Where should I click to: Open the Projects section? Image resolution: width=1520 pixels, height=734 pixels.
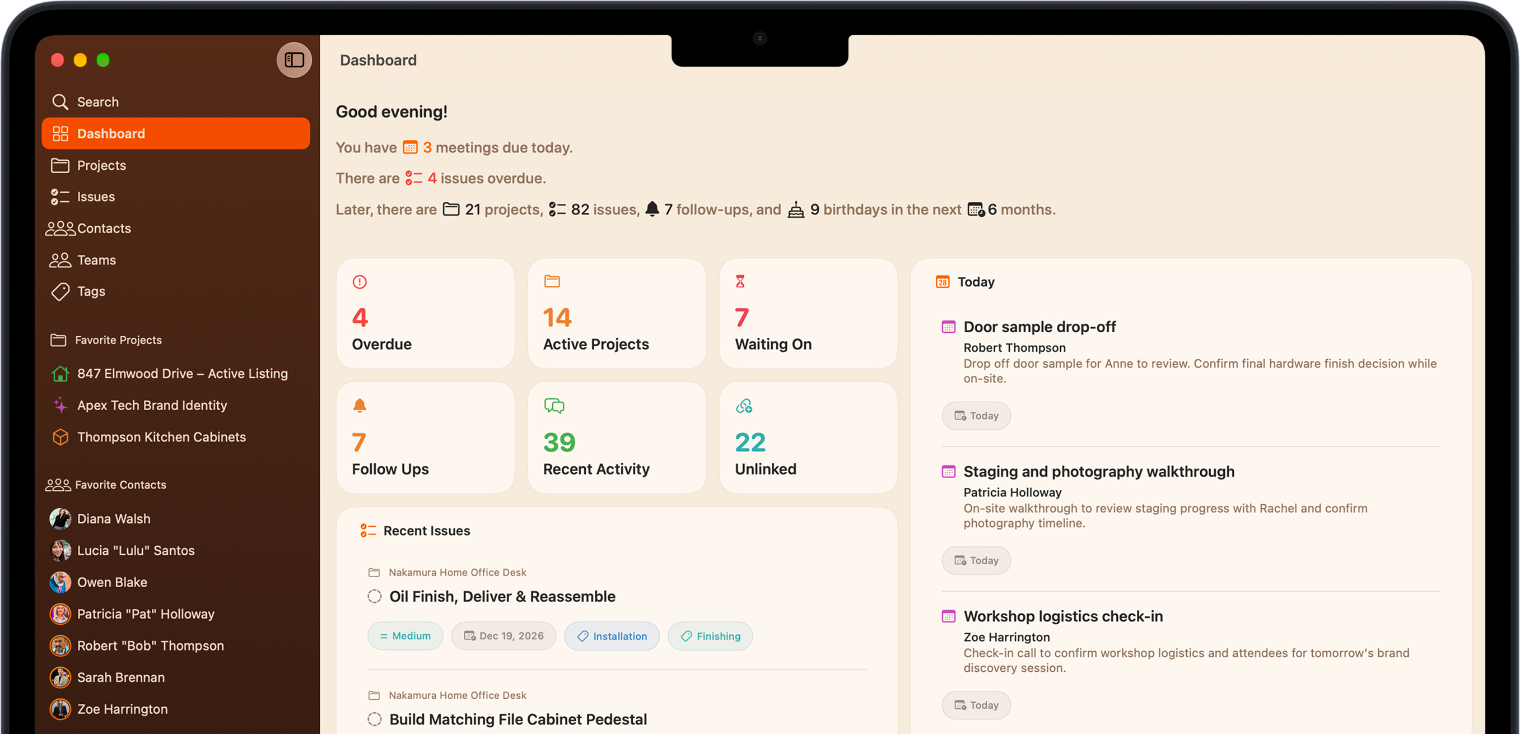tap(175, 165)
